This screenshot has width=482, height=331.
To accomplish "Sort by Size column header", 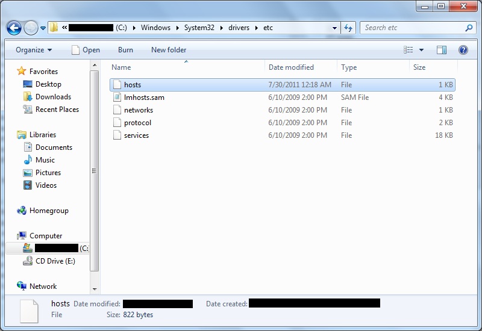I will coord(433,67).
